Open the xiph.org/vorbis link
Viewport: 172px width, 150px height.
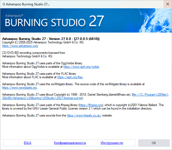81,67
